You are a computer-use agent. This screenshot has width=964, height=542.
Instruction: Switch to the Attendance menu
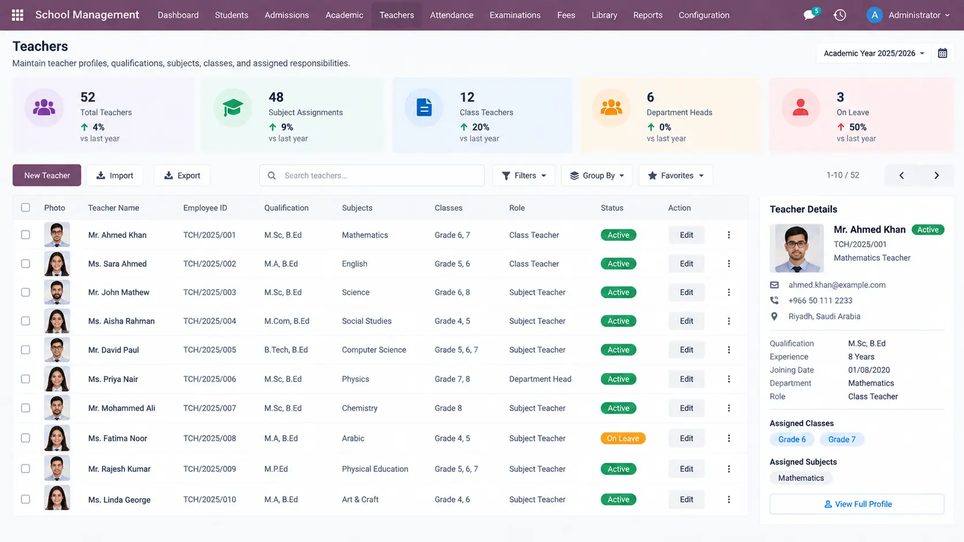click(451, 15)
